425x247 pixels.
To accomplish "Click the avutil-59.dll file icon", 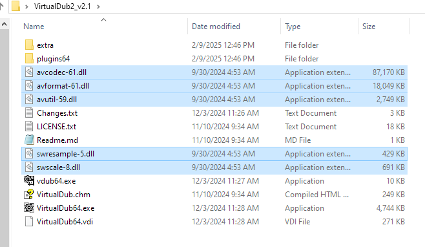I will (29, 100).
